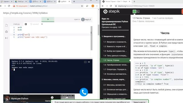Open lesson '1.1 Введение и знакомств...'
This screenshot has height=103, width=183.
(115, 42)
